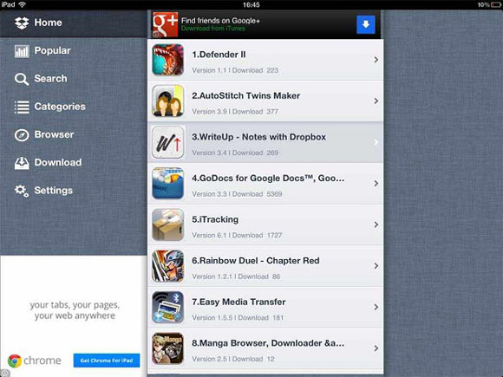Expand the Defender II row chevron
This screenshot has height=377, width=503.
click(x=376, y=60)
